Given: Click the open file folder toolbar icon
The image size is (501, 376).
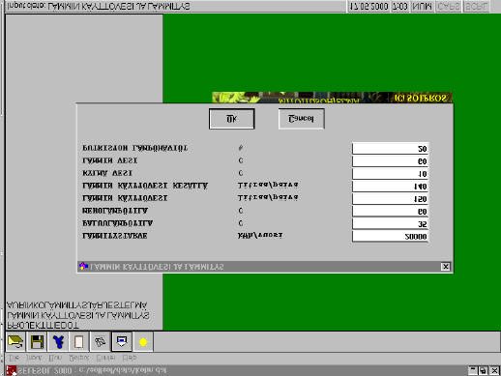Looking at the screenshot, I should coord(15,342).
